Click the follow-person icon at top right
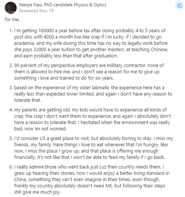 coord(179,6)
